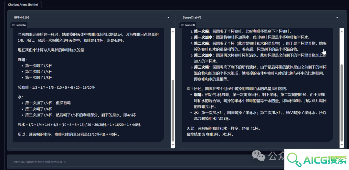Click the Model A chat icon

click(14, 25)
